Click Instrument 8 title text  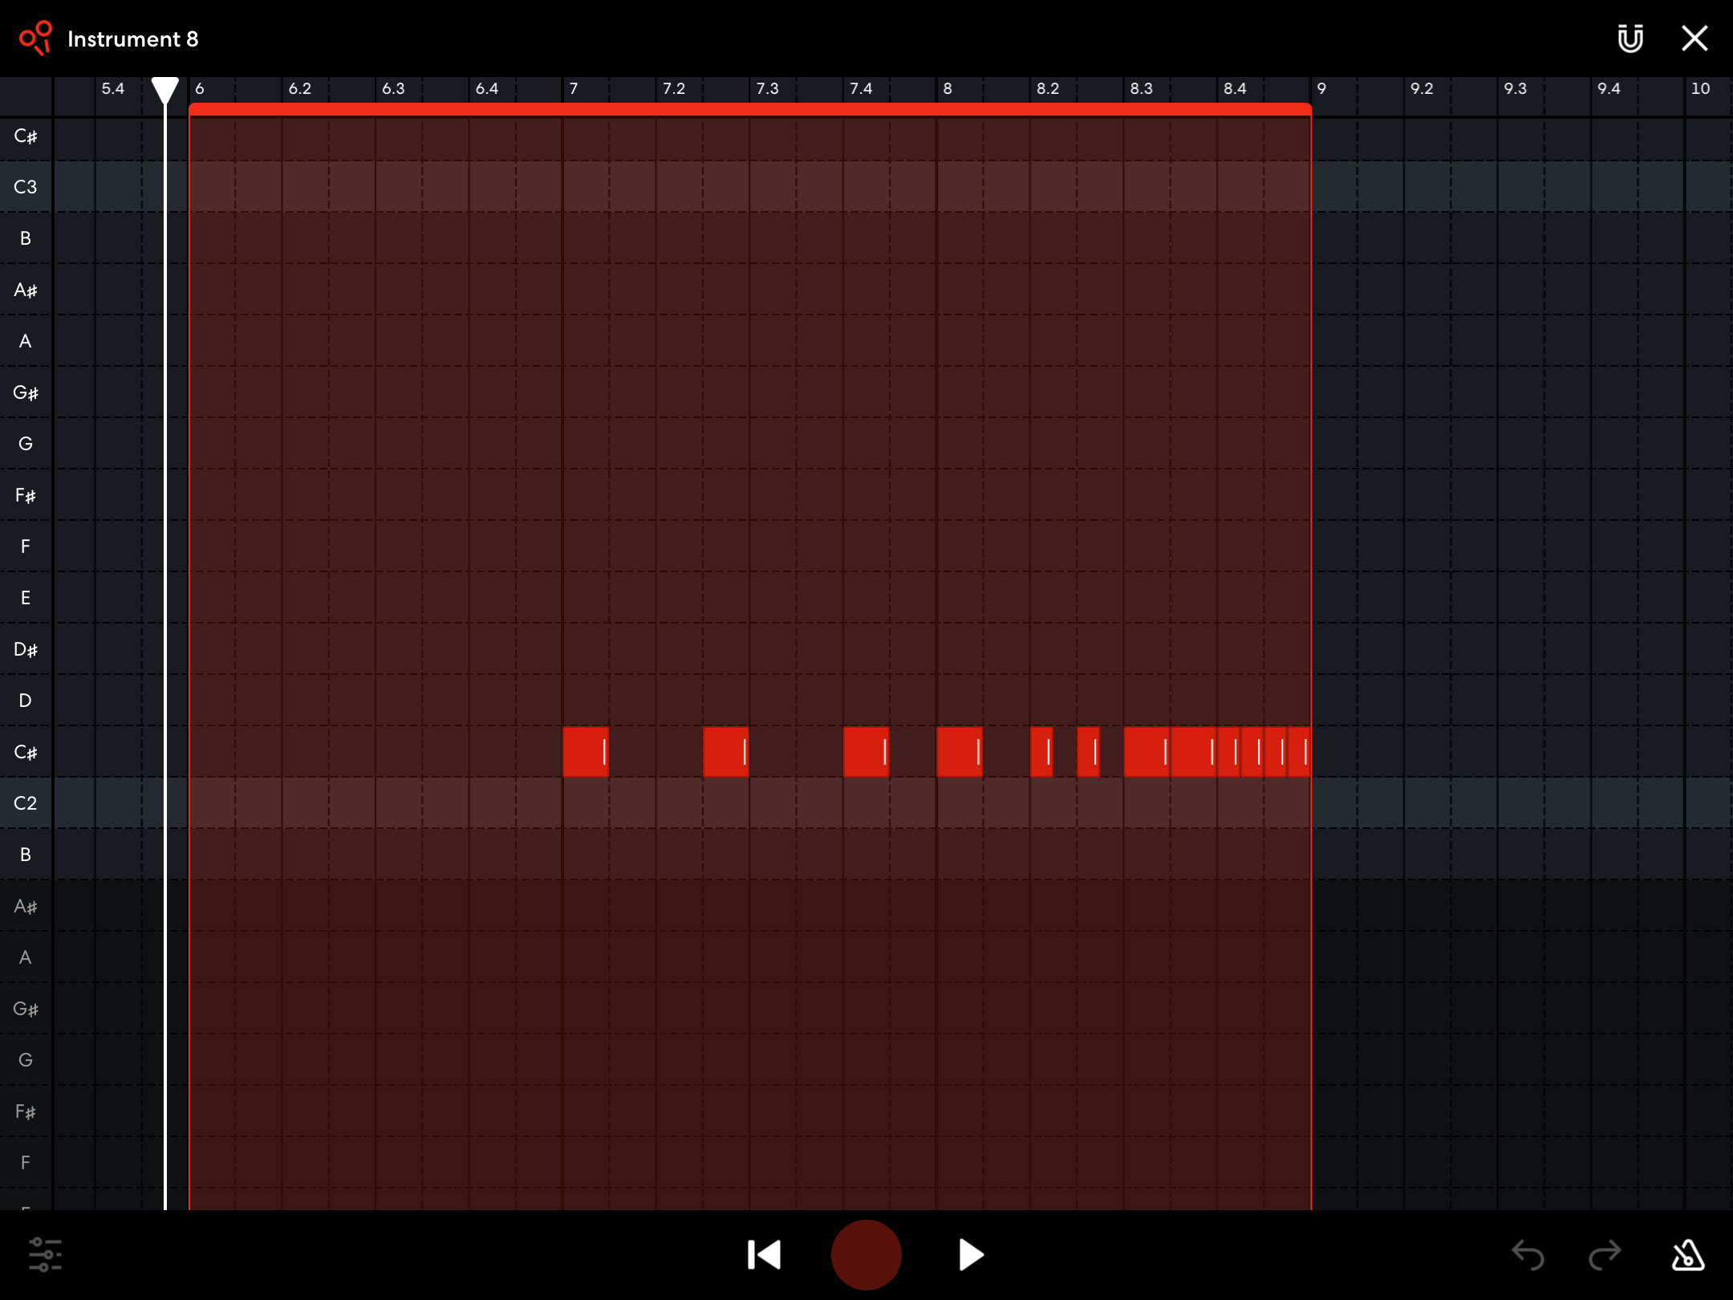(x=132, y=39)
